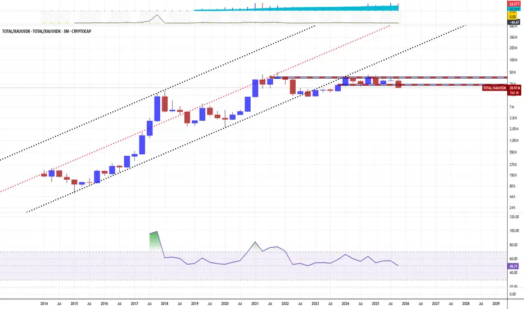This screenshot has height=309, width=524.
Task: Click the purple 49.71 RSI value tag
Action: click(x=513, y=266)
